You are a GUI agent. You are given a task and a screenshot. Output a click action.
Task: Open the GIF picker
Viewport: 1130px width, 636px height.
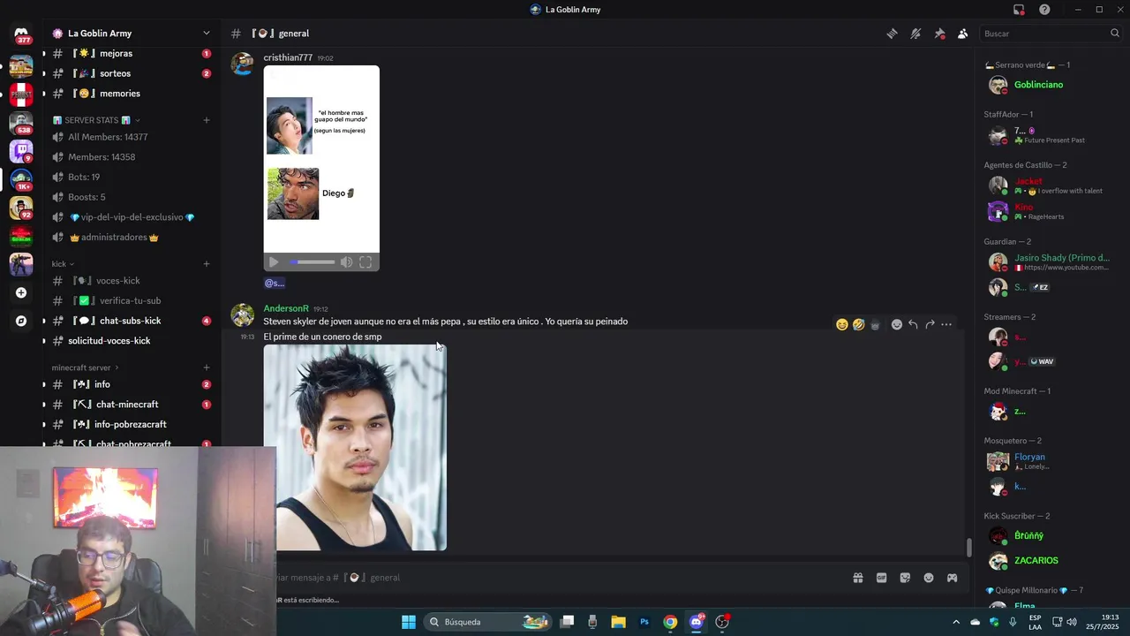click(x=881, y=578)
